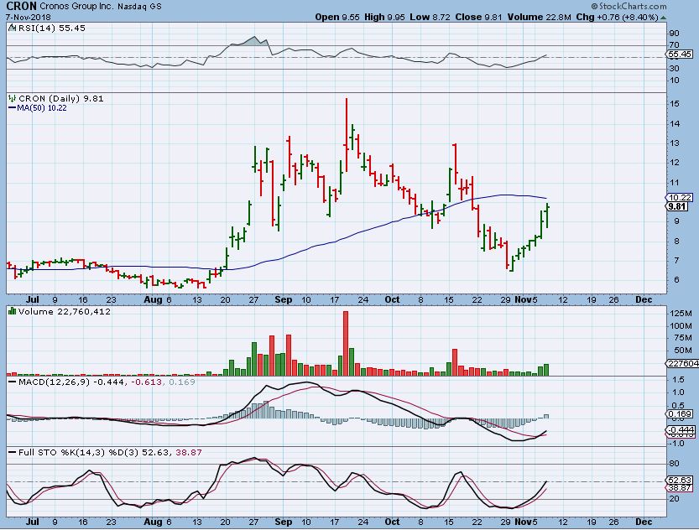Viewport: 699px width, 530px height.
Task: Click the 0.169 MACD histogram axis tag
Action: 680,414
